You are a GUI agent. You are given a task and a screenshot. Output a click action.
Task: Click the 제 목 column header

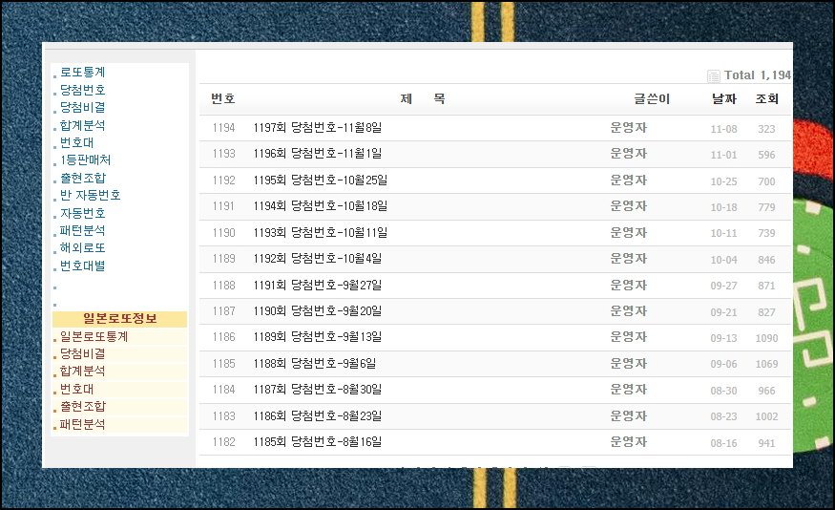click(x=423, y=98)
